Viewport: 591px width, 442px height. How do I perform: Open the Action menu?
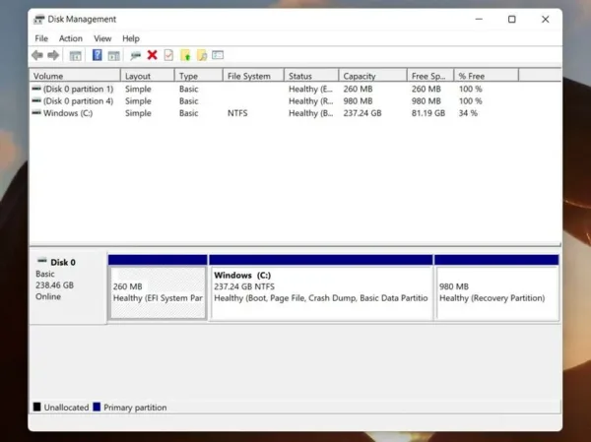pos(71,38)
